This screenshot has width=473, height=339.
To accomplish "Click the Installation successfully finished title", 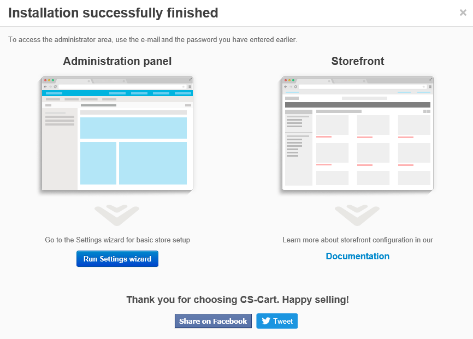I will 113,13.
